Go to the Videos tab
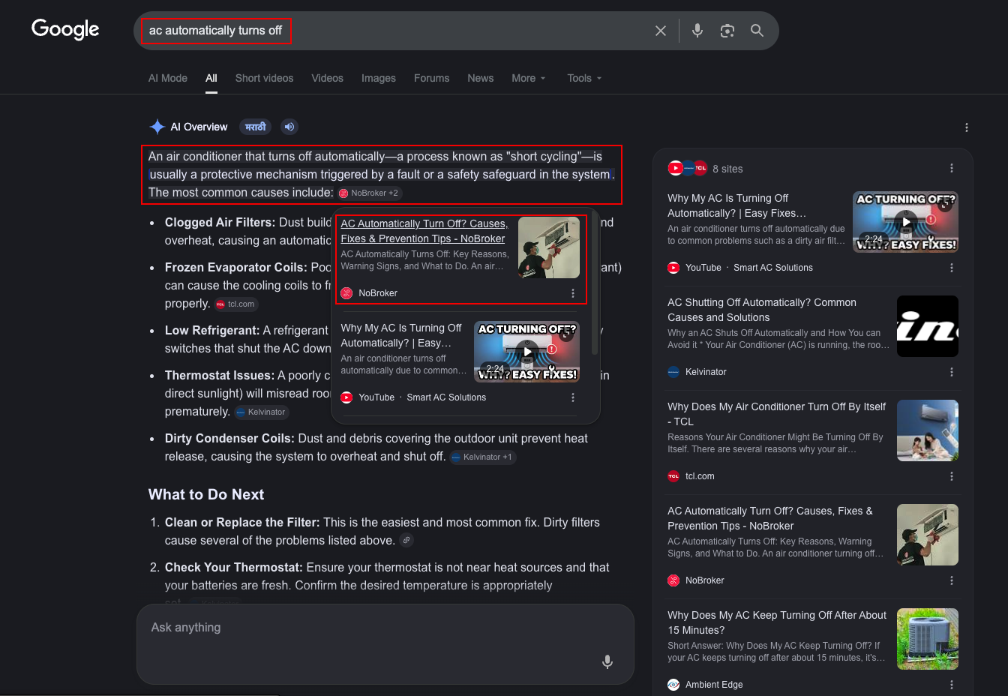 tap(328, 78)
